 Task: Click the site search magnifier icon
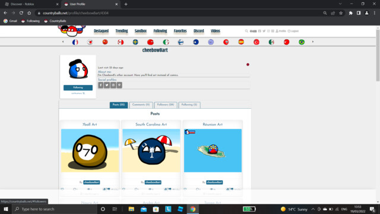tap(246, 31)
